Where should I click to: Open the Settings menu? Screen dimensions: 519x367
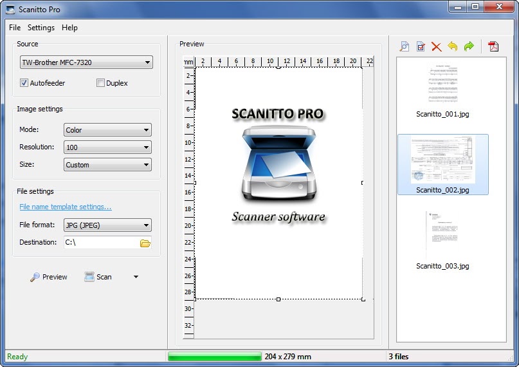[x=41, y=28]
